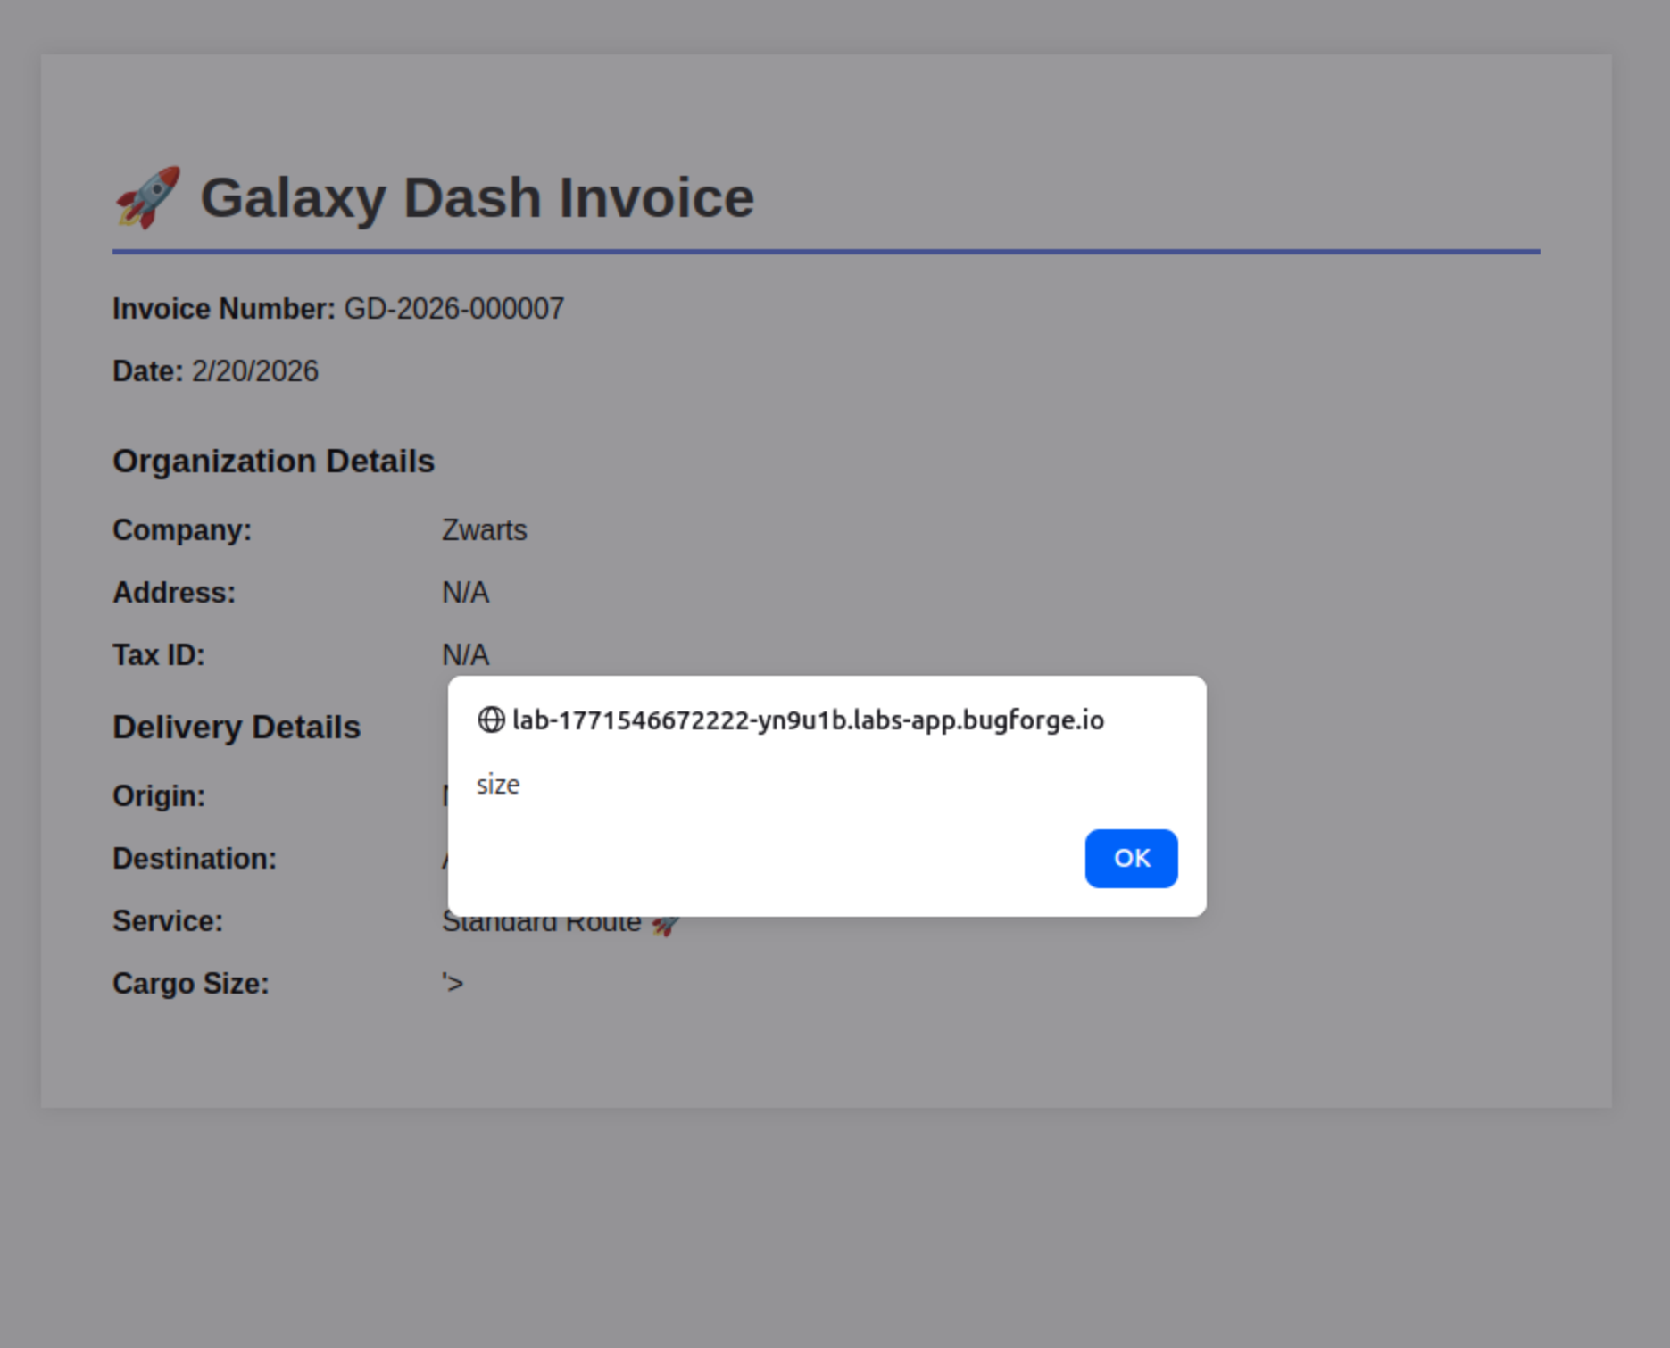Click the globe icon in the dialog header
The width and height of the screenshot is (1670, 1348).
[x=491, y=720]
